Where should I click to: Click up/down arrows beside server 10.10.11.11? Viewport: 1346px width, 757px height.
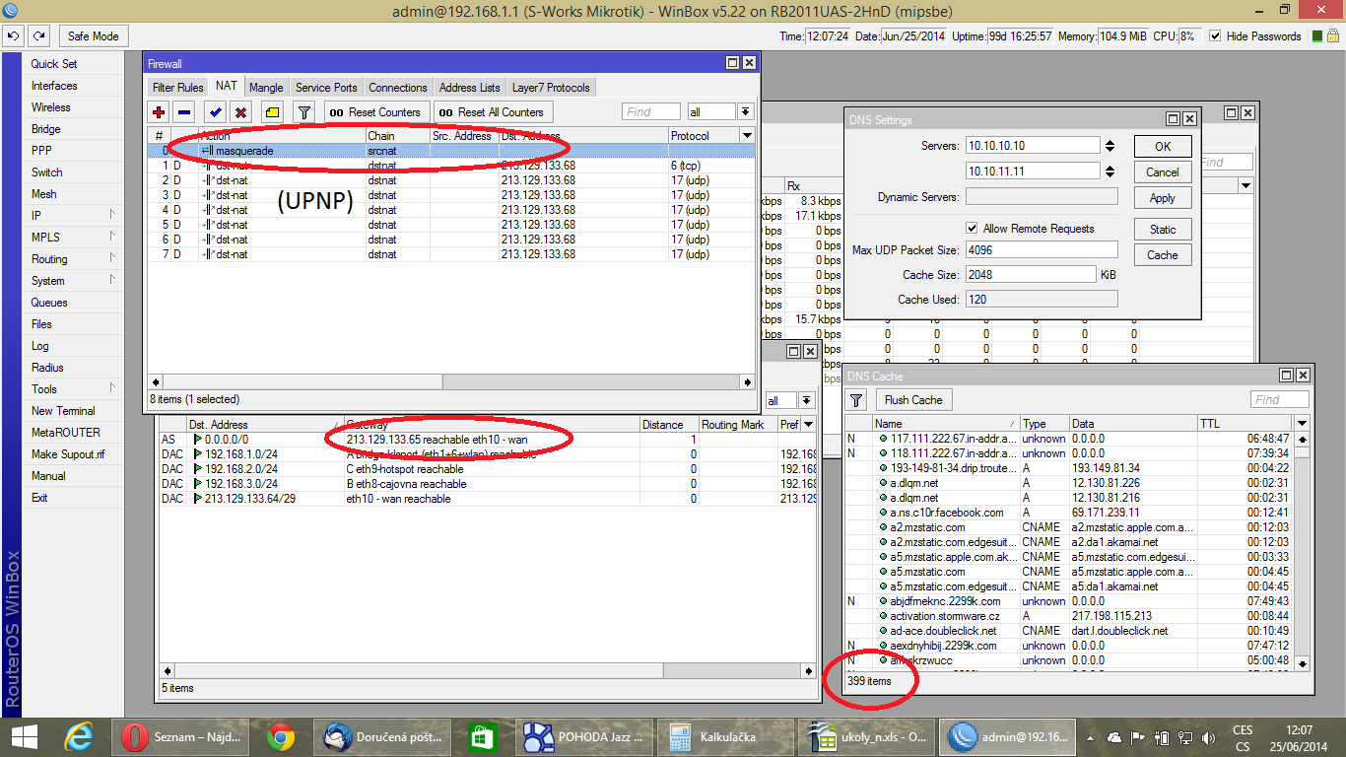click(1110, 172)
